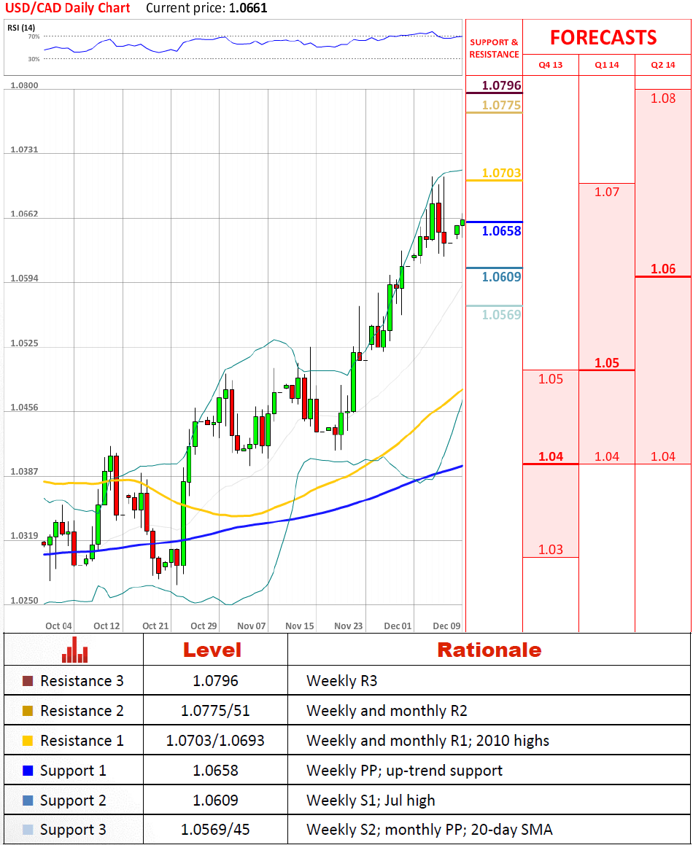The image size is (693, 845).
Task: Select the Q4 13 forecast column header
Action: 551,65
